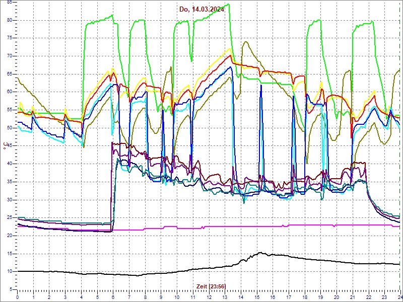Click hour 18 on the time axis
The width and height of the screenshot is (403, 302).
(305, 296)
